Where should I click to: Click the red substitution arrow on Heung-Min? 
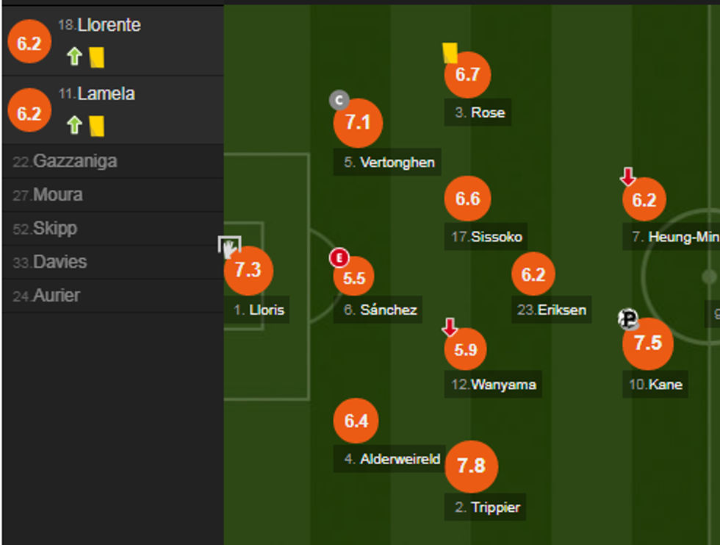click(627, 177)
